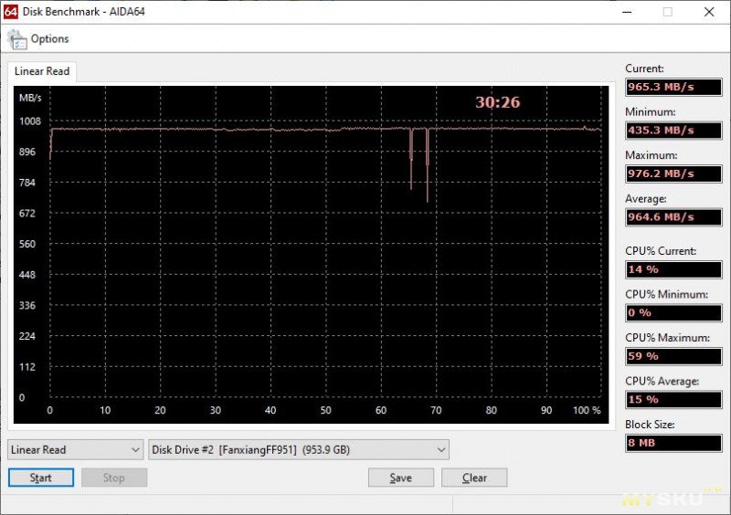Click the Minimum speed value 435.3 MB/s

click(673, 131)
